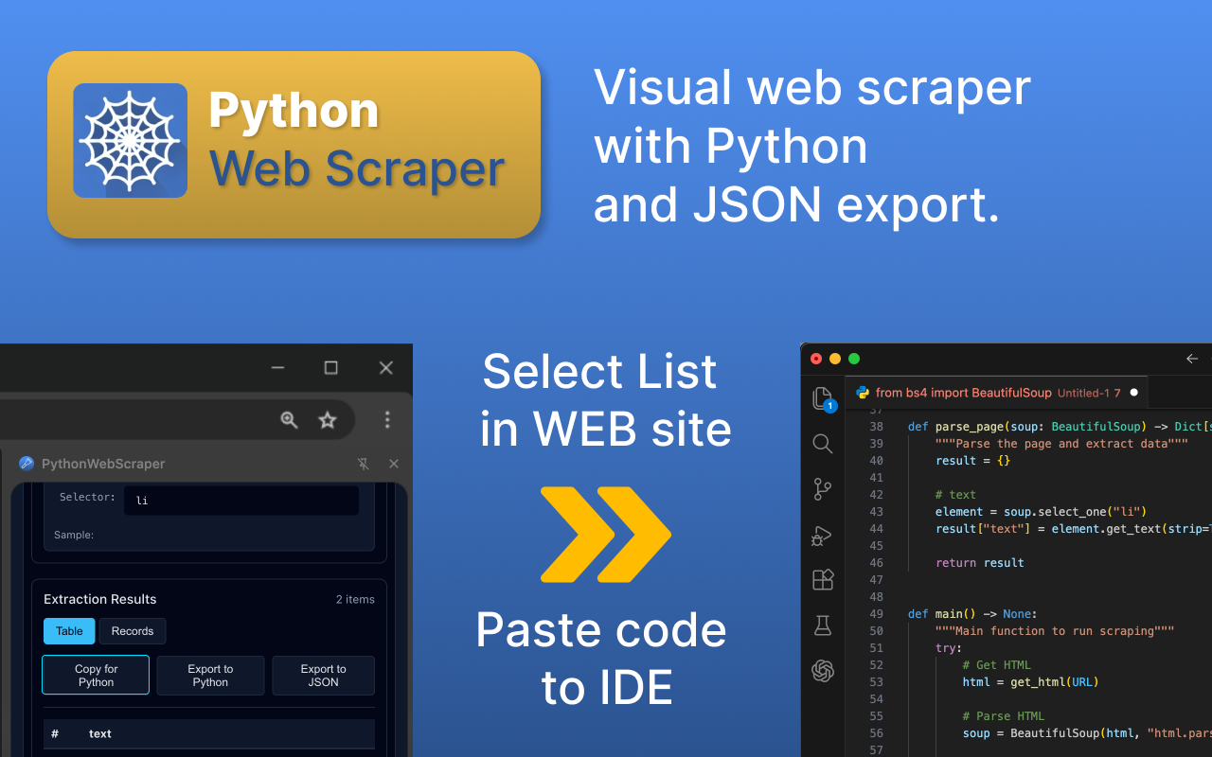Click the yellow minimize dot of the VS Code window
The height and width of the screenshot is (757, 1212).
coord(835,359)
